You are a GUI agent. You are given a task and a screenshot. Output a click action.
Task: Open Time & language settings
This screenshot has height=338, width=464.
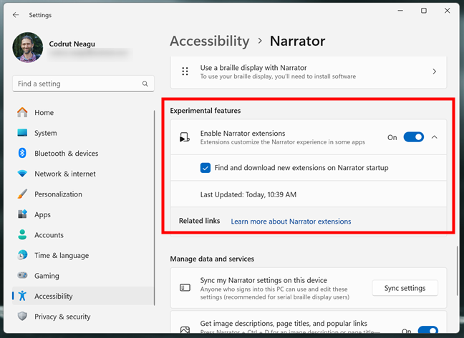tap(83, 255)
